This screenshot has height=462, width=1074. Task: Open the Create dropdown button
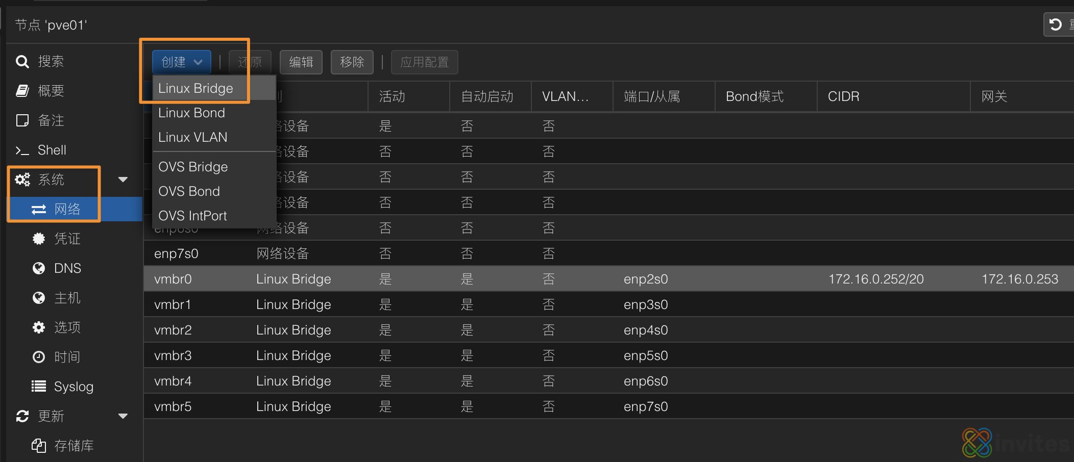(x=181, y=62)
